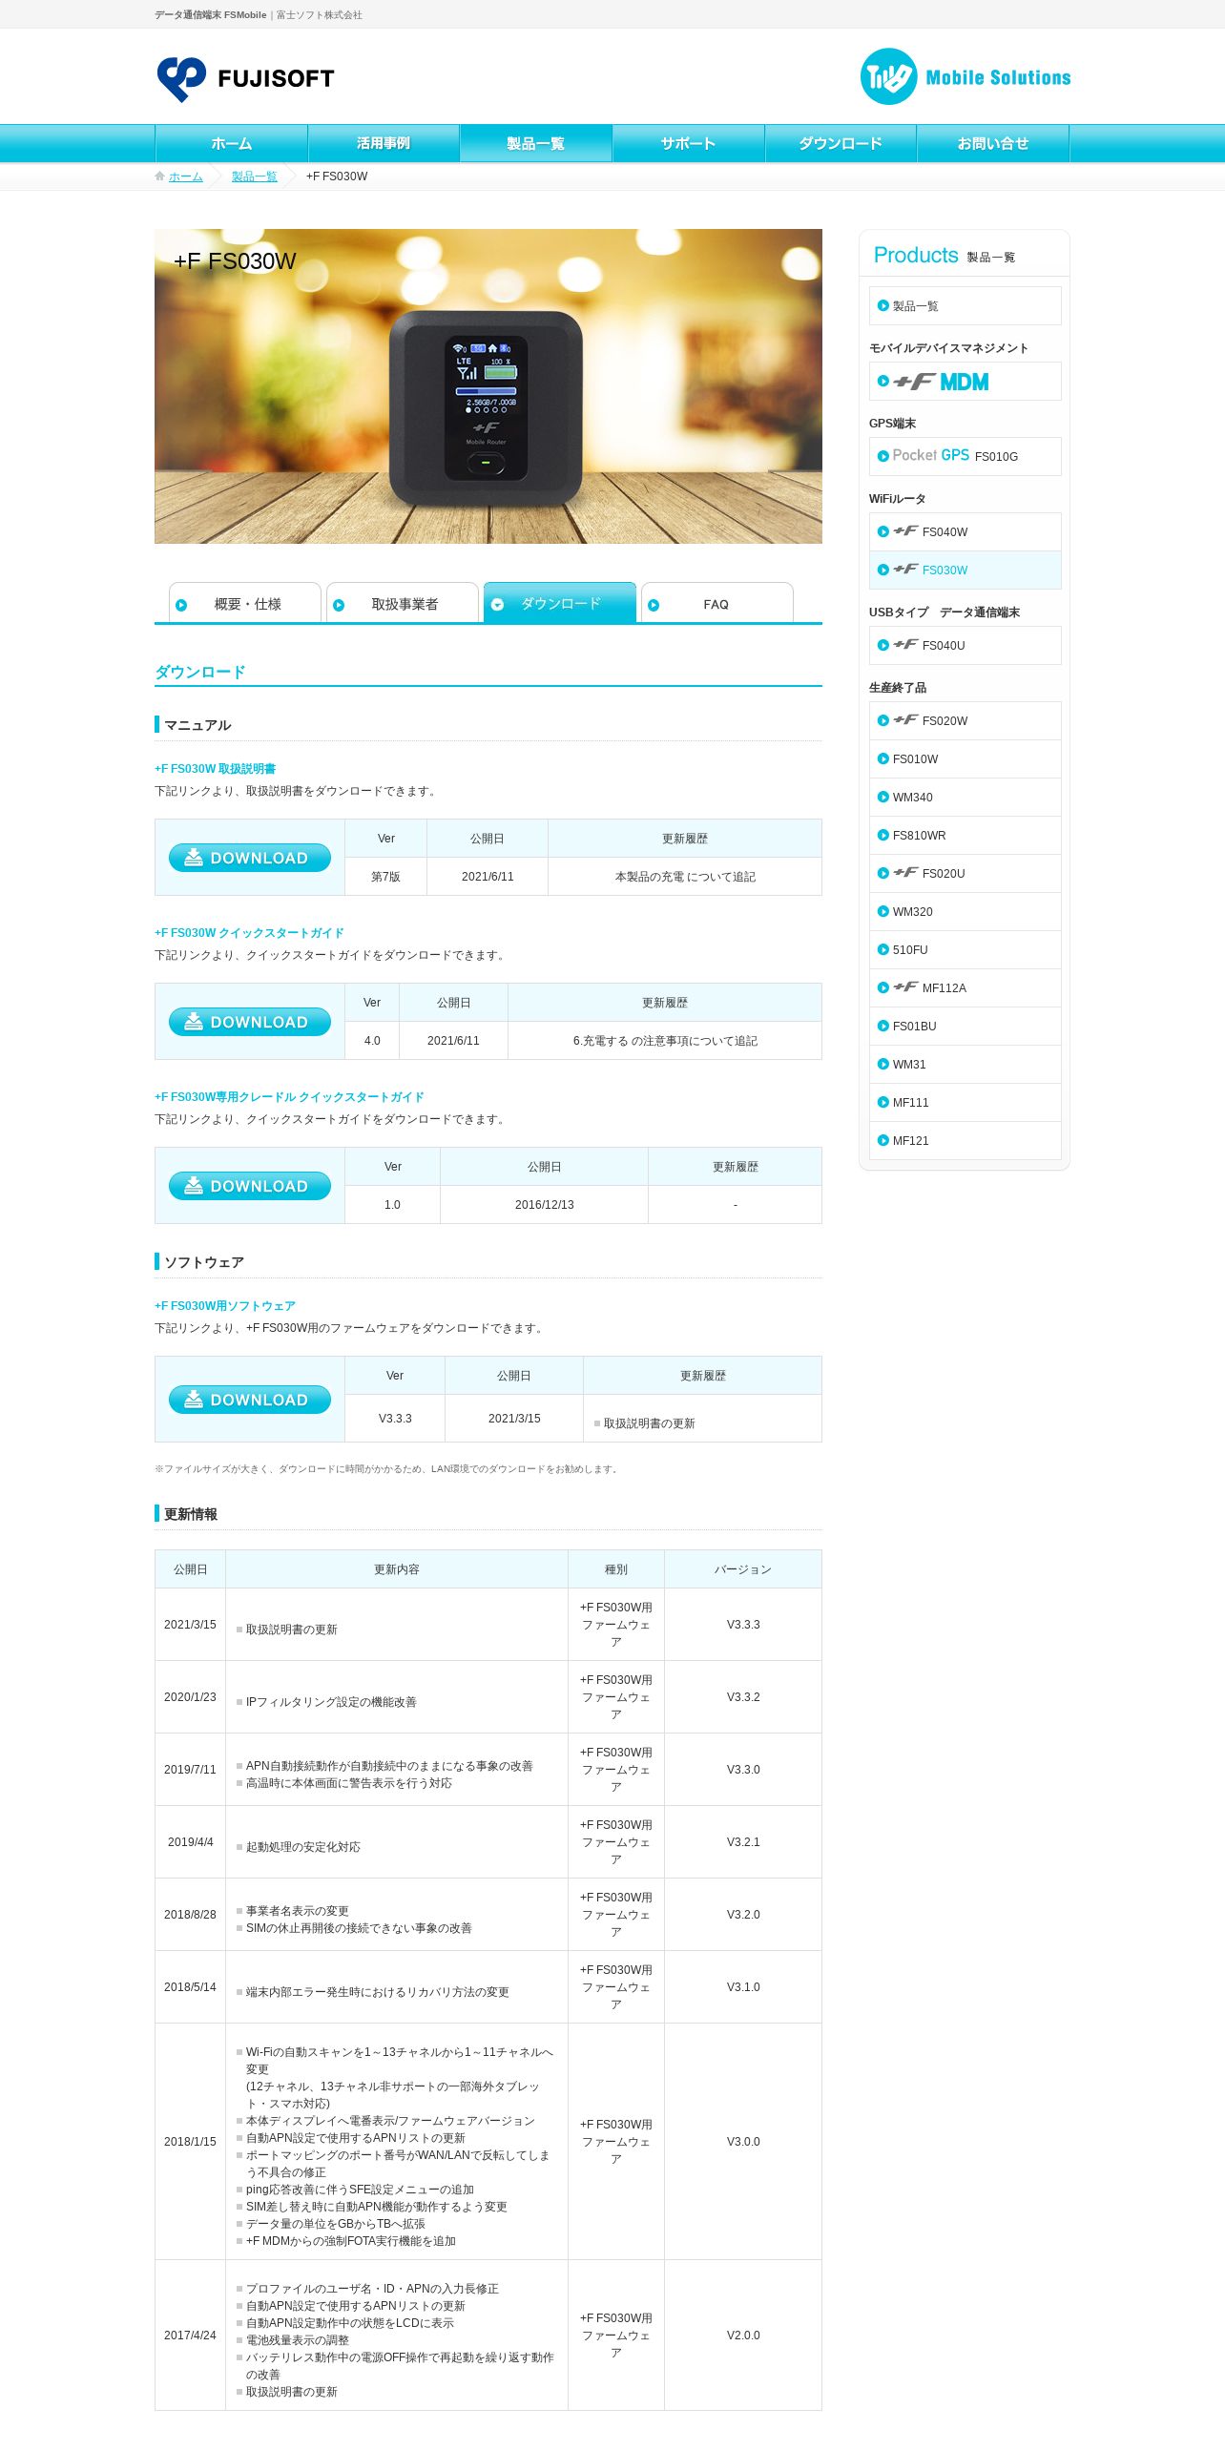This screenshot has height=2450, width=1225.
Task: Click the 本製品の充電 について追記 cell
Action: point(685,877)
